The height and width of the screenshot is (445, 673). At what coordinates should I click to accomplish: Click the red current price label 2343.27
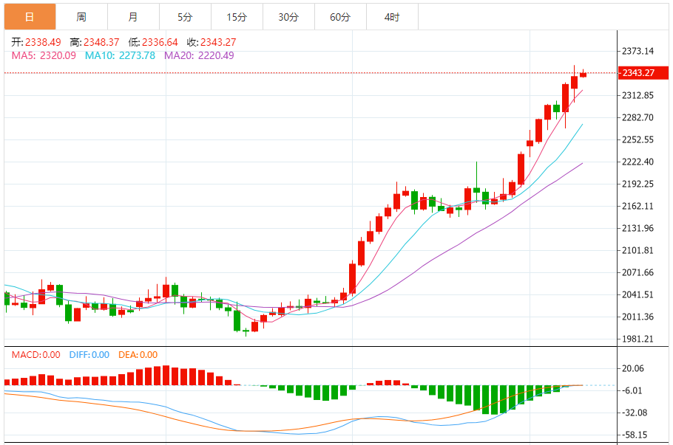click(x=643, y=73)
